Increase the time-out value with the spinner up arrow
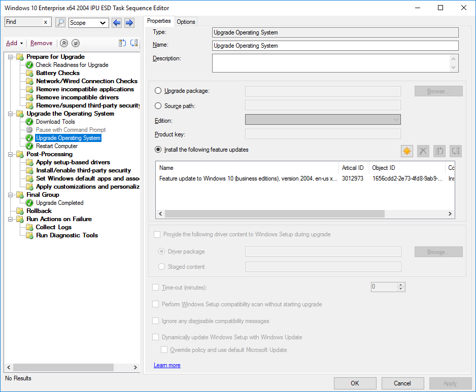The image size is (476, 392). point(401,285)
